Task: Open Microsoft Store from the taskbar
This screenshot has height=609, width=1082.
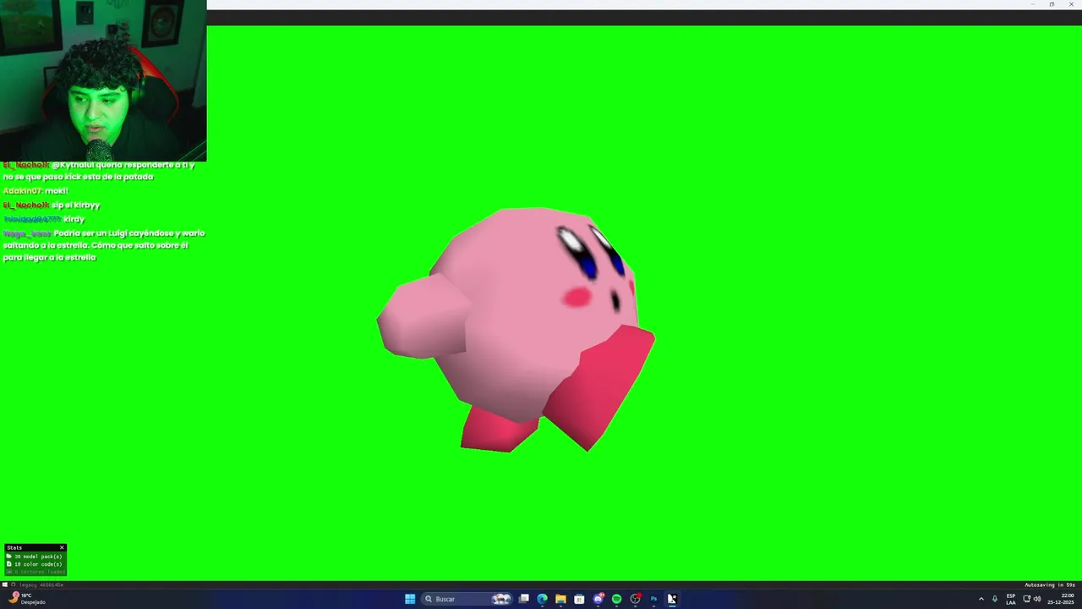Action: [x=579, y=599]
